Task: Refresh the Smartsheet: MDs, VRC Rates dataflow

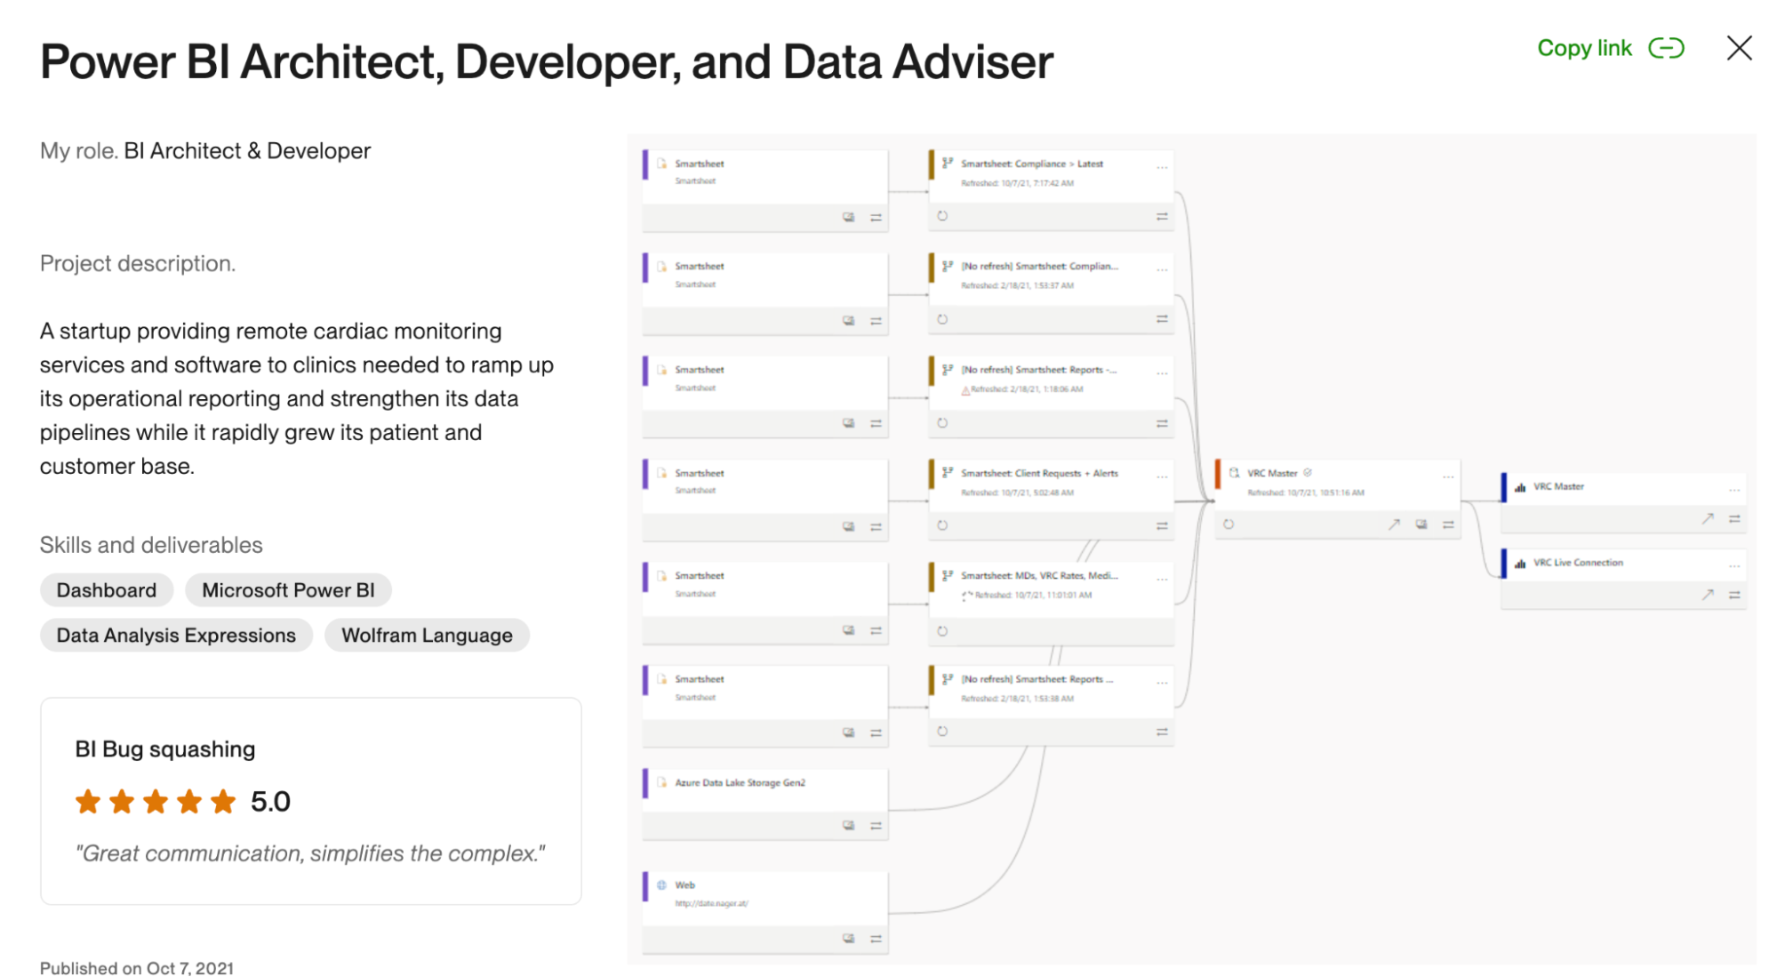Action: tap(942, 631)
